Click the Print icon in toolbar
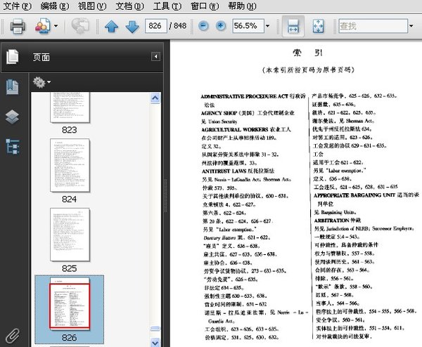Image resolution: width=422 pixels, height=347 pixels. coord(17,27)
